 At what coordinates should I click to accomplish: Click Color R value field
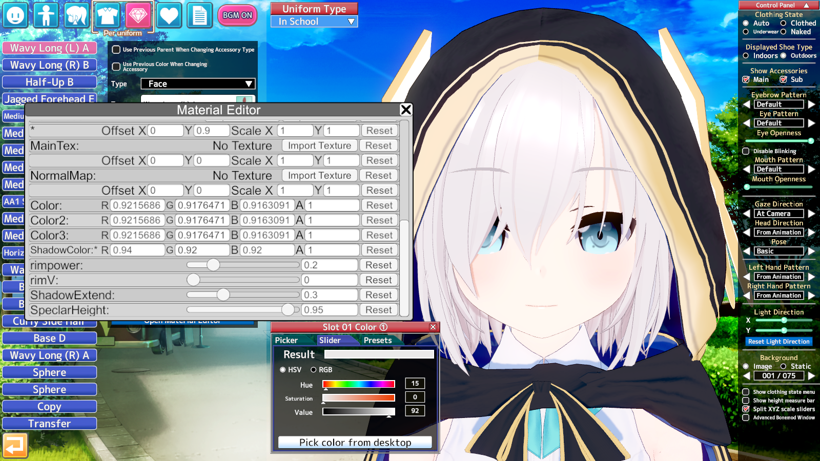(x=138, y=205)
